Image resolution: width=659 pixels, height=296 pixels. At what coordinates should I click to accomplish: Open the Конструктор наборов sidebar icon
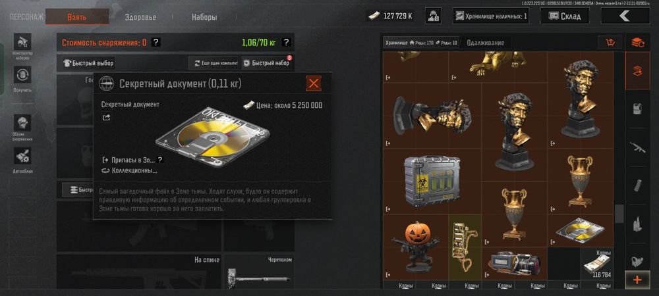click(22, 42)
